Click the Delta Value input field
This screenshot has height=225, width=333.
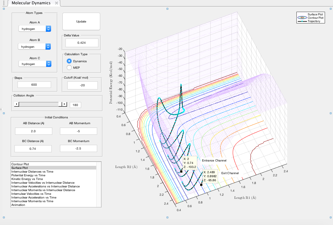81,43
